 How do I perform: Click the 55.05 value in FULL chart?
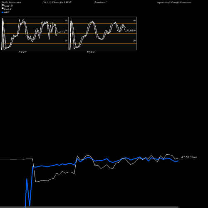pyautogui.click(x=129, y=30)
